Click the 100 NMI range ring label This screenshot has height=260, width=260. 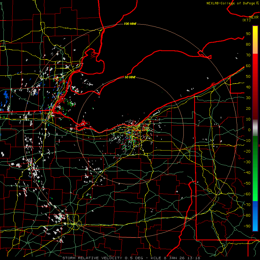tap(130, 24)
